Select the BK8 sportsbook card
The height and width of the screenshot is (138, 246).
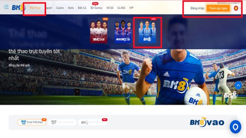pyautogui.click(x=147, y=31)
